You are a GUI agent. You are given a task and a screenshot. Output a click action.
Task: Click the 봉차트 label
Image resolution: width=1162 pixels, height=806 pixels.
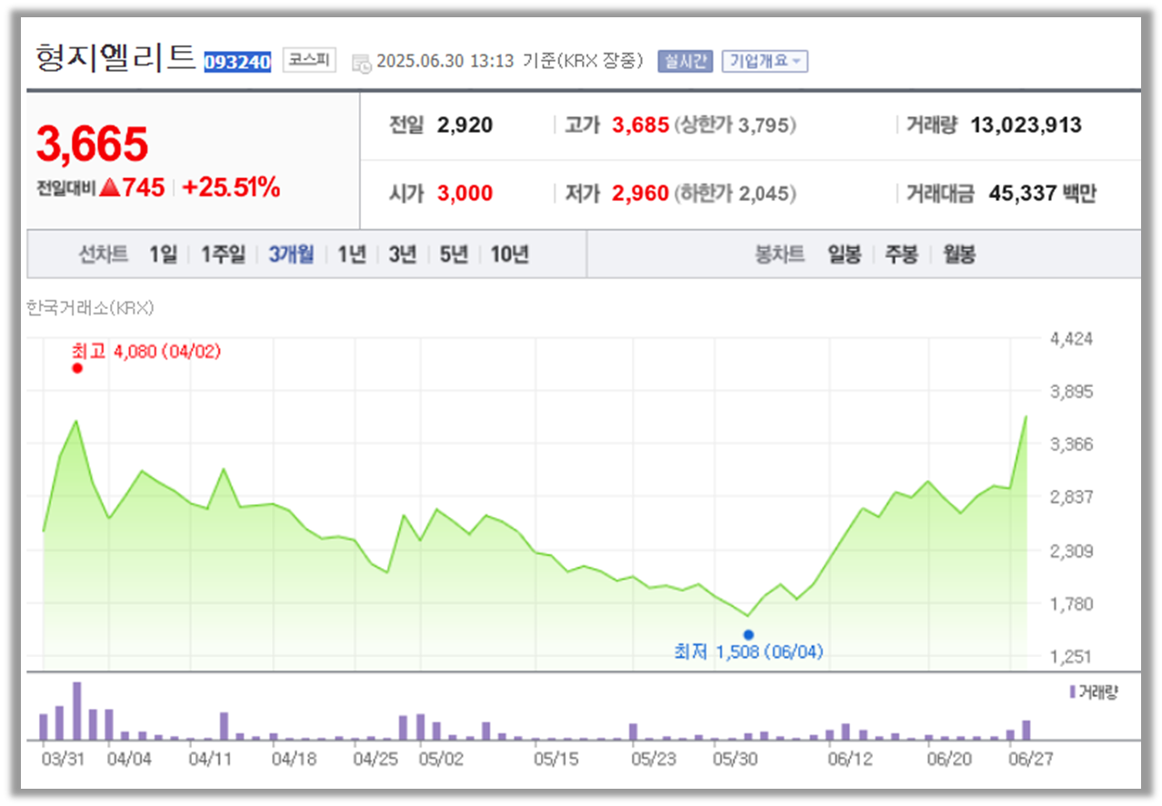[780, 255]
